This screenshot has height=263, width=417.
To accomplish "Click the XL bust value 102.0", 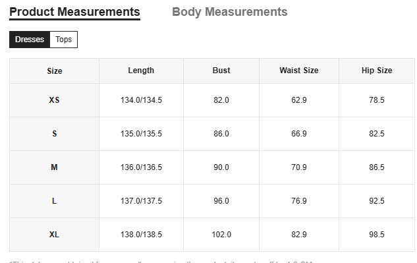I will (221, 235).
